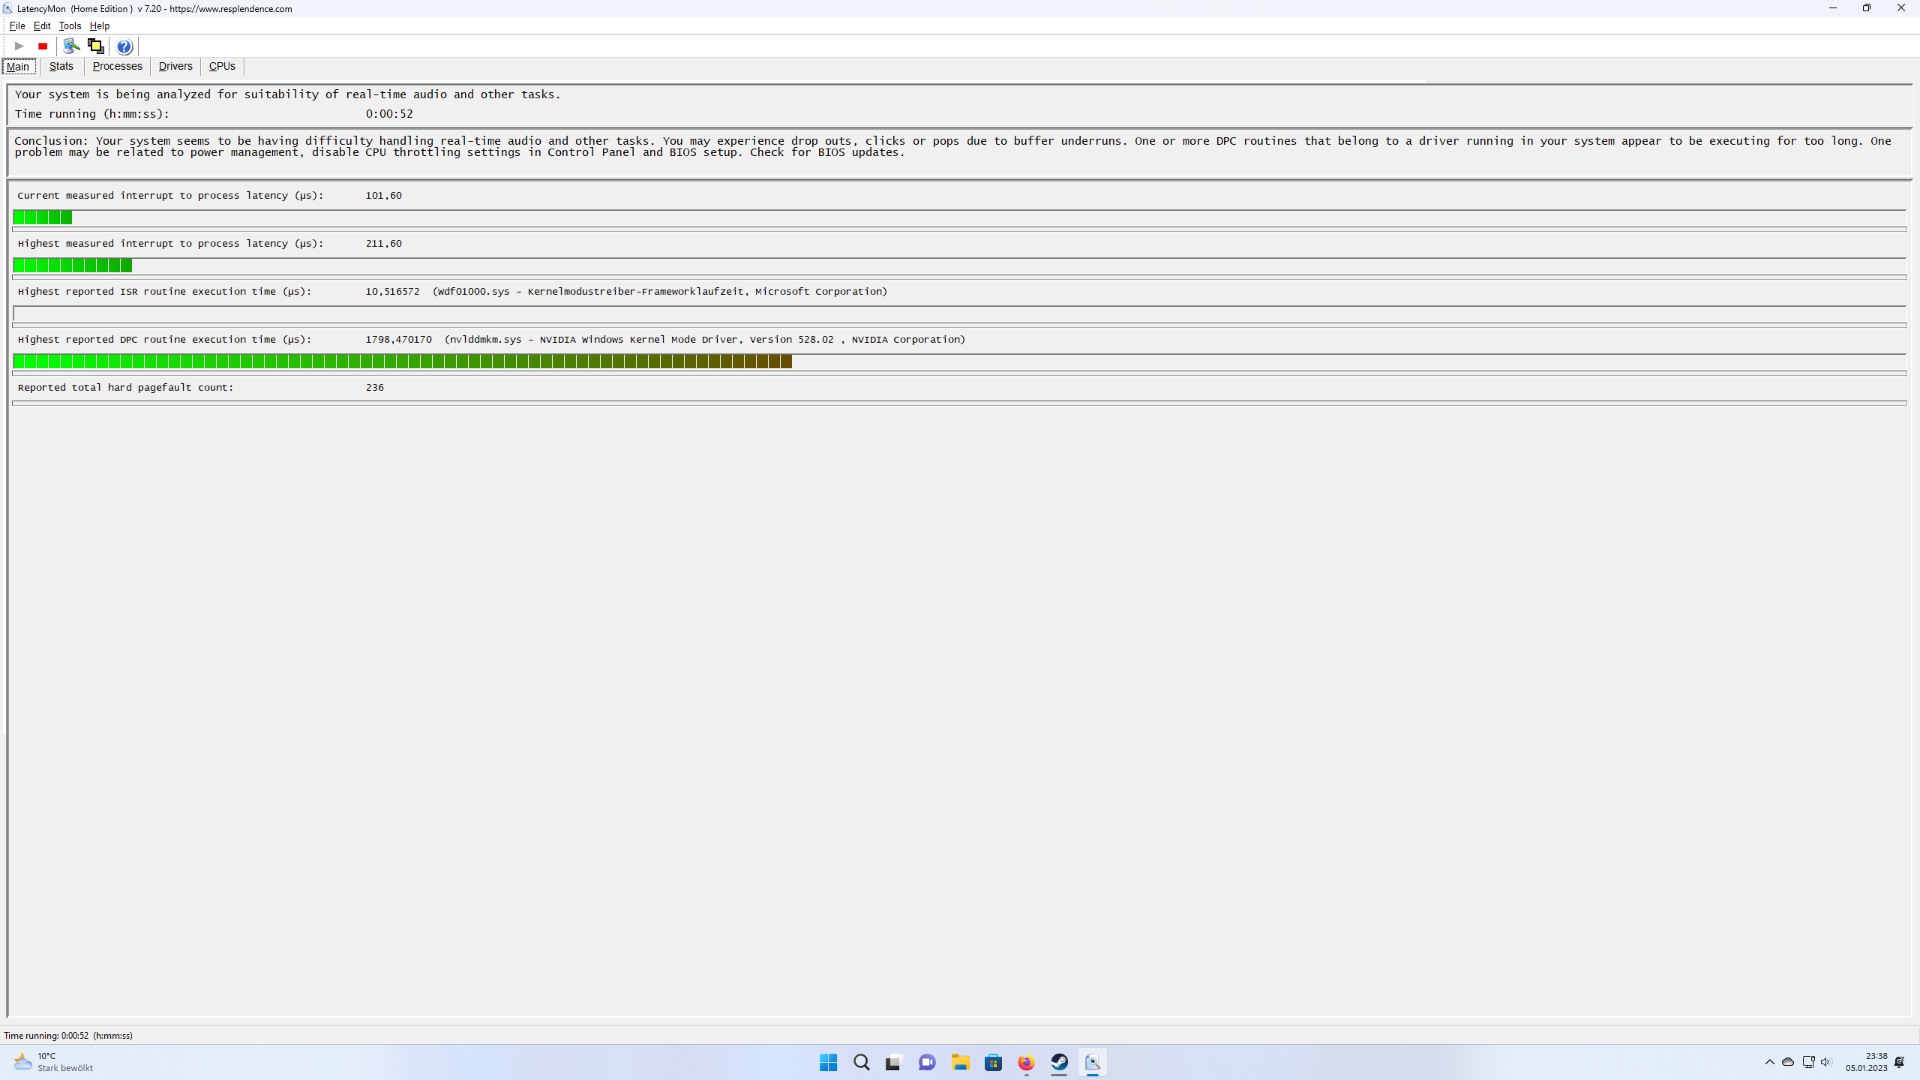The image size is (1920, 1080).
Task: Click the overlapping windows toolbar icon
Action: pyautogui.click(x=95, y=46)
